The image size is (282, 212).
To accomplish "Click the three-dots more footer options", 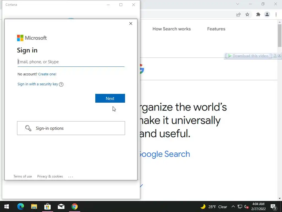I will coord(71,177).
